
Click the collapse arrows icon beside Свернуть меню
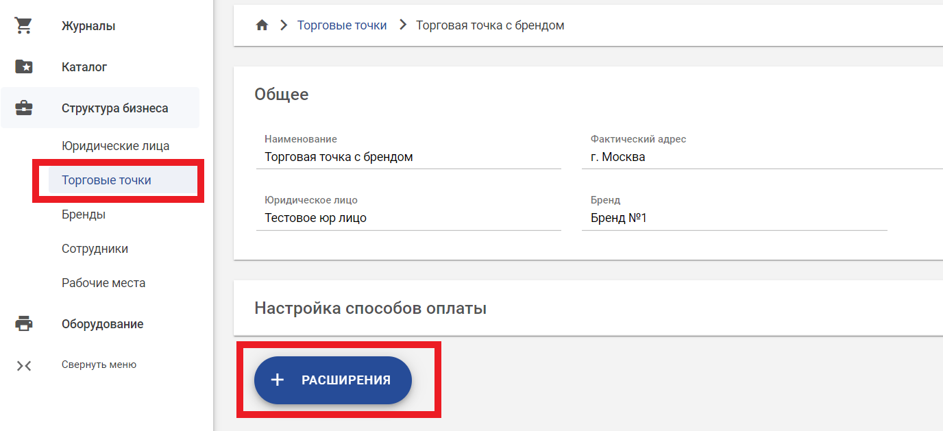click(24, 365)
